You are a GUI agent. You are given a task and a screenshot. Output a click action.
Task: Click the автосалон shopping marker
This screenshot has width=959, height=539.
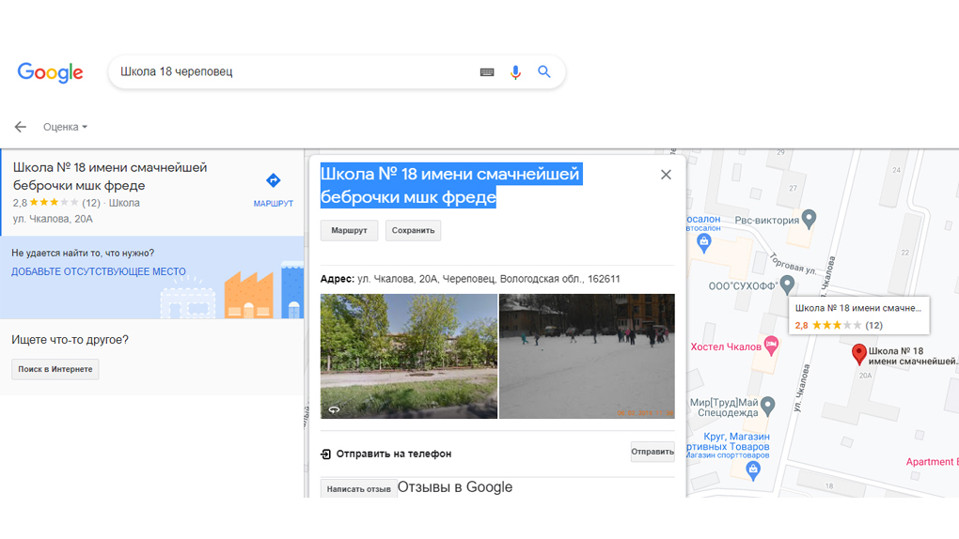point(704,242)
